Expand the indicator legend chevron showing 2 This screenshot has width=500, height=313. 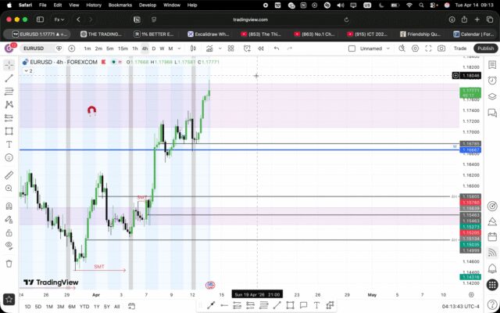click(26, 70)
